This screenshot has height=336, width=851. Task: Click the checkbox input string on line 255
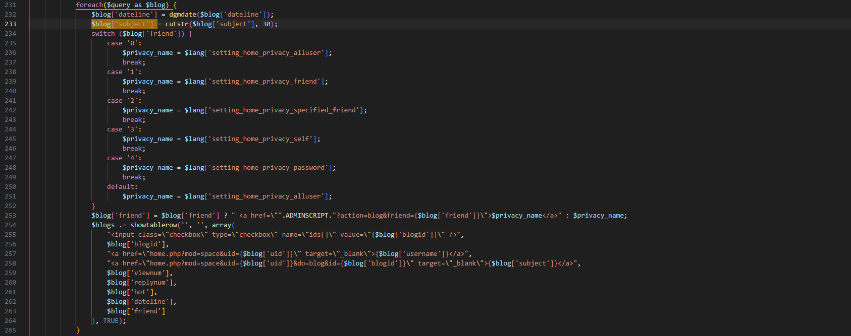click(283, 235)
